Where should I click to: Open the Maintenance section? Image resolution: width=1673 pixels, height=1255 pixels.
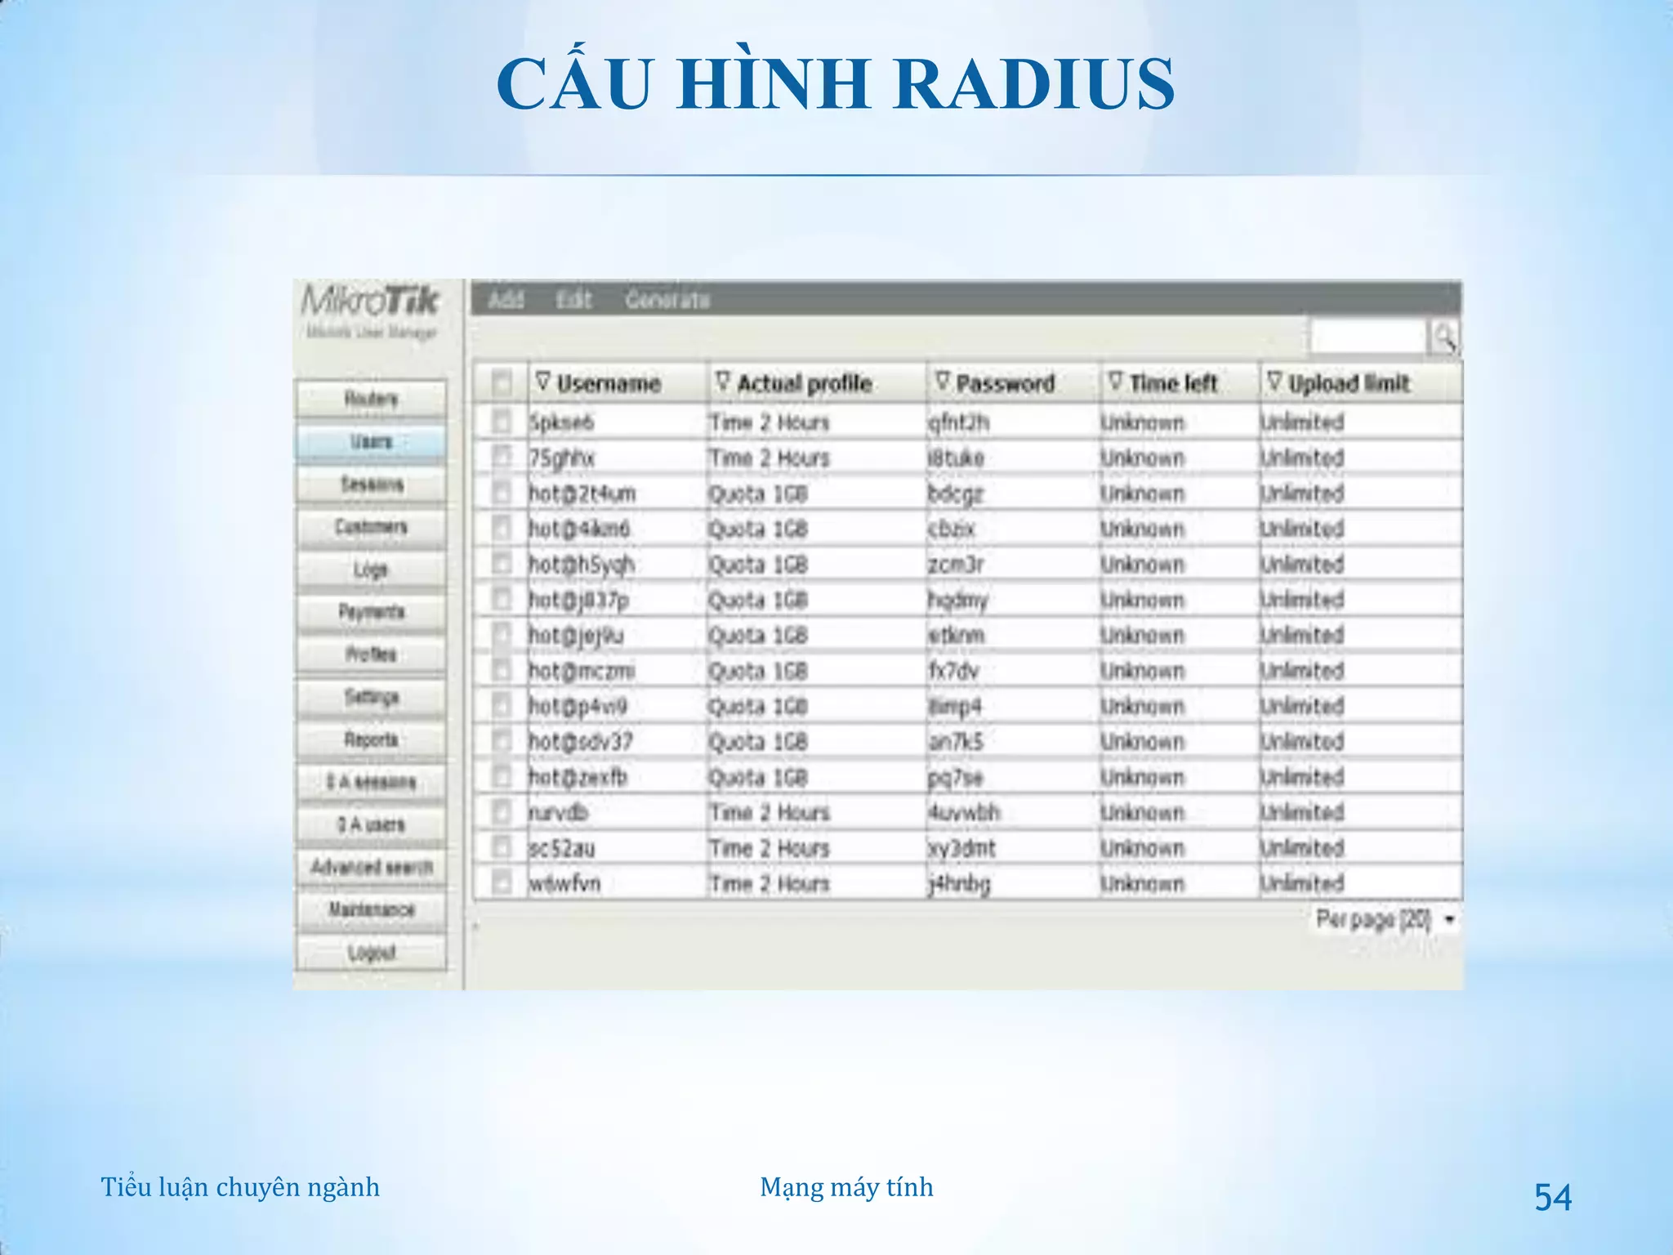coord(371,909)
